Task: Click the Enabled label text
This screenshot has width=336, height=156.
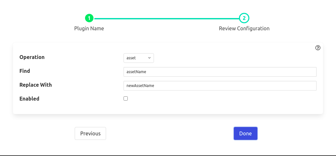Action: [x=29, y=99]
